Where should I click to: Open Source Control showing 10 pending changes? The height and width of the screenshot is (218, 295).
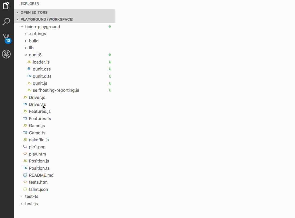(6, 38)
